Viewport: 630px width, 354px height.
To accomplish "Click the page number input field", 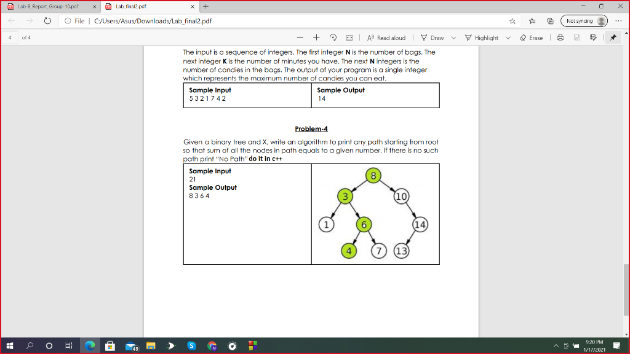I will (9, 37).
